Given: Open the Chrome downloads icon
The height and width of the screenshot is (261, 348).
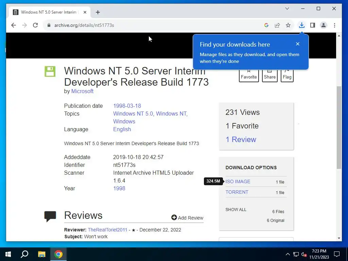Looking at the screenshot, I should [x=302, y=25].
